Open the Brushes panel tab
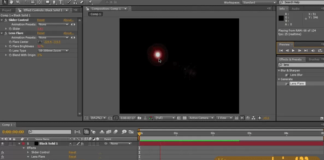 click(x=314, y=59)
